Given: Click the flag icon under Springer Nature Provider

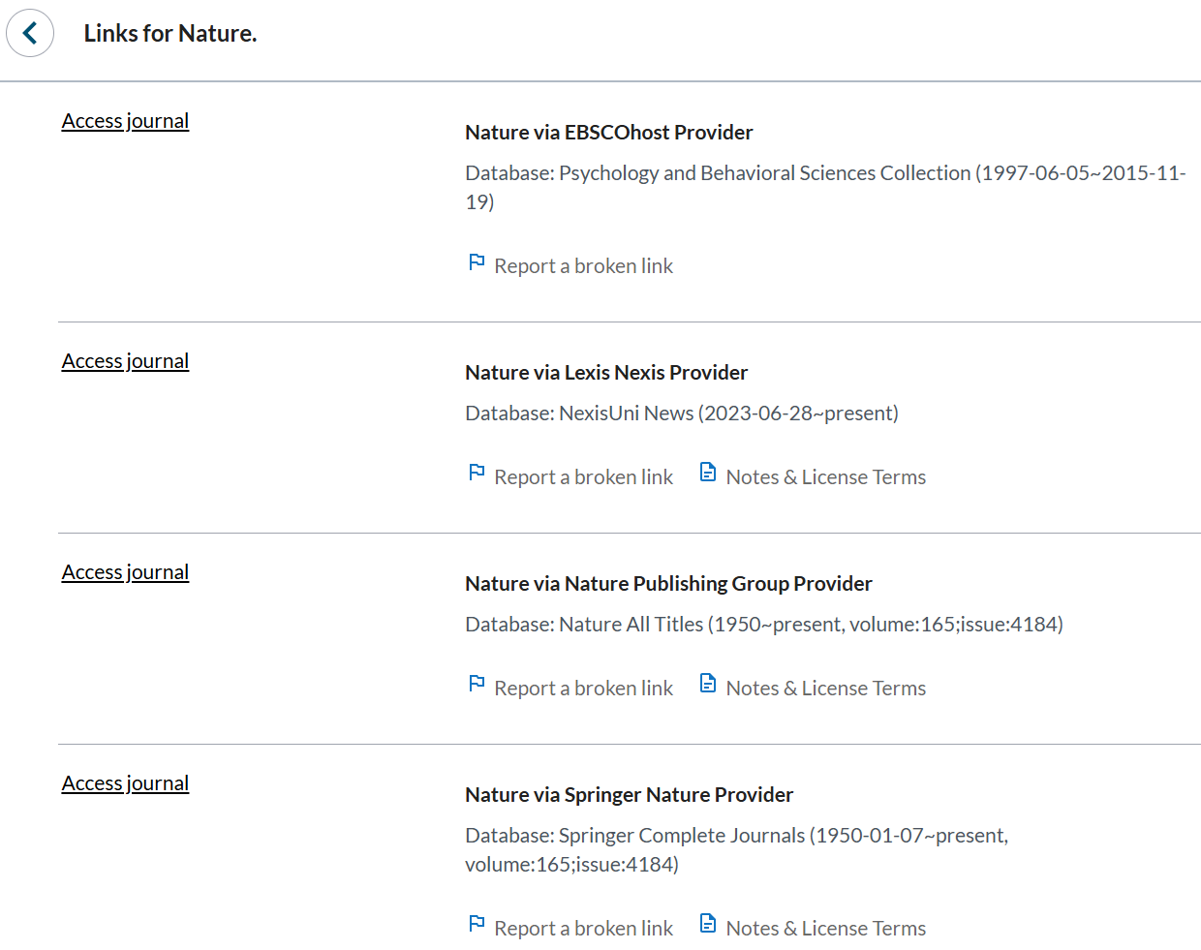Looking at the screenshot, I should coord(477,925).
